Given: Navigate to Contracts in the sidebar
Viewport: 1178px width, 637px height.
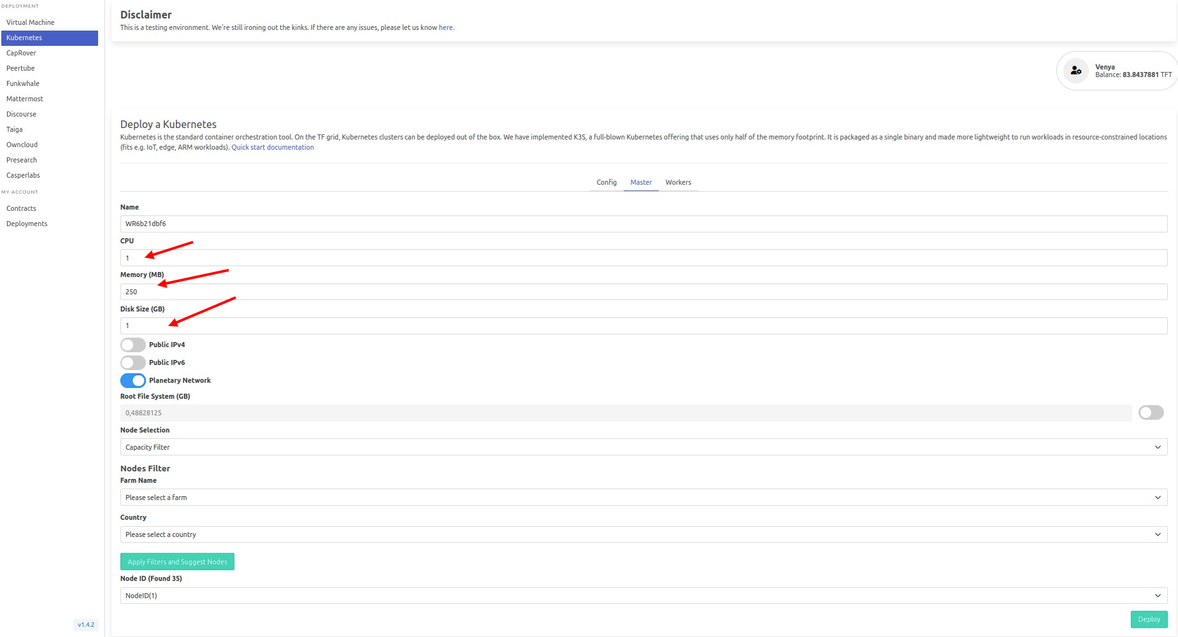Looking at the screenshot, I should pyautogui.click(x=21, y=208).
